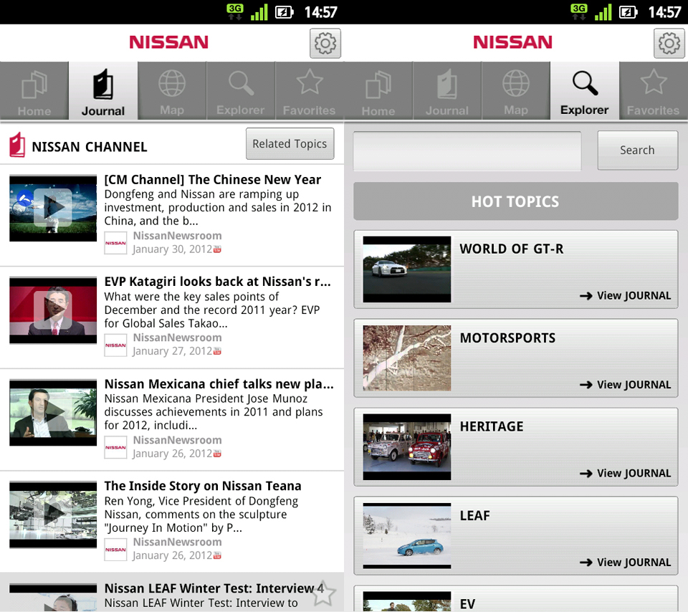Image resolution: width=688 pixels, height=612 pixels.
Task: Play the EVP Katagiri video thumbnail
Action: coord(53,310)
